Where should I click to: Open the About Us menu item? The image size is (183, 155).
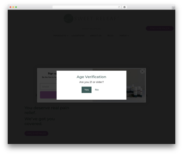(96, 36)
